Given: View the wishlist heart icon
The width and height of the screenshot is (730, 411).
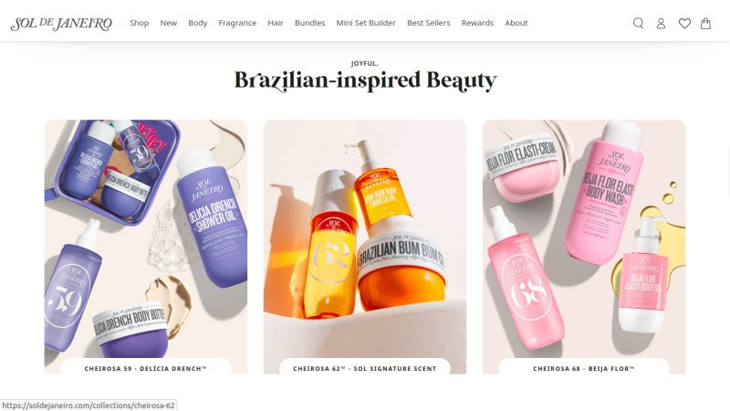Looking at the screenshot, I should [684, 24].
